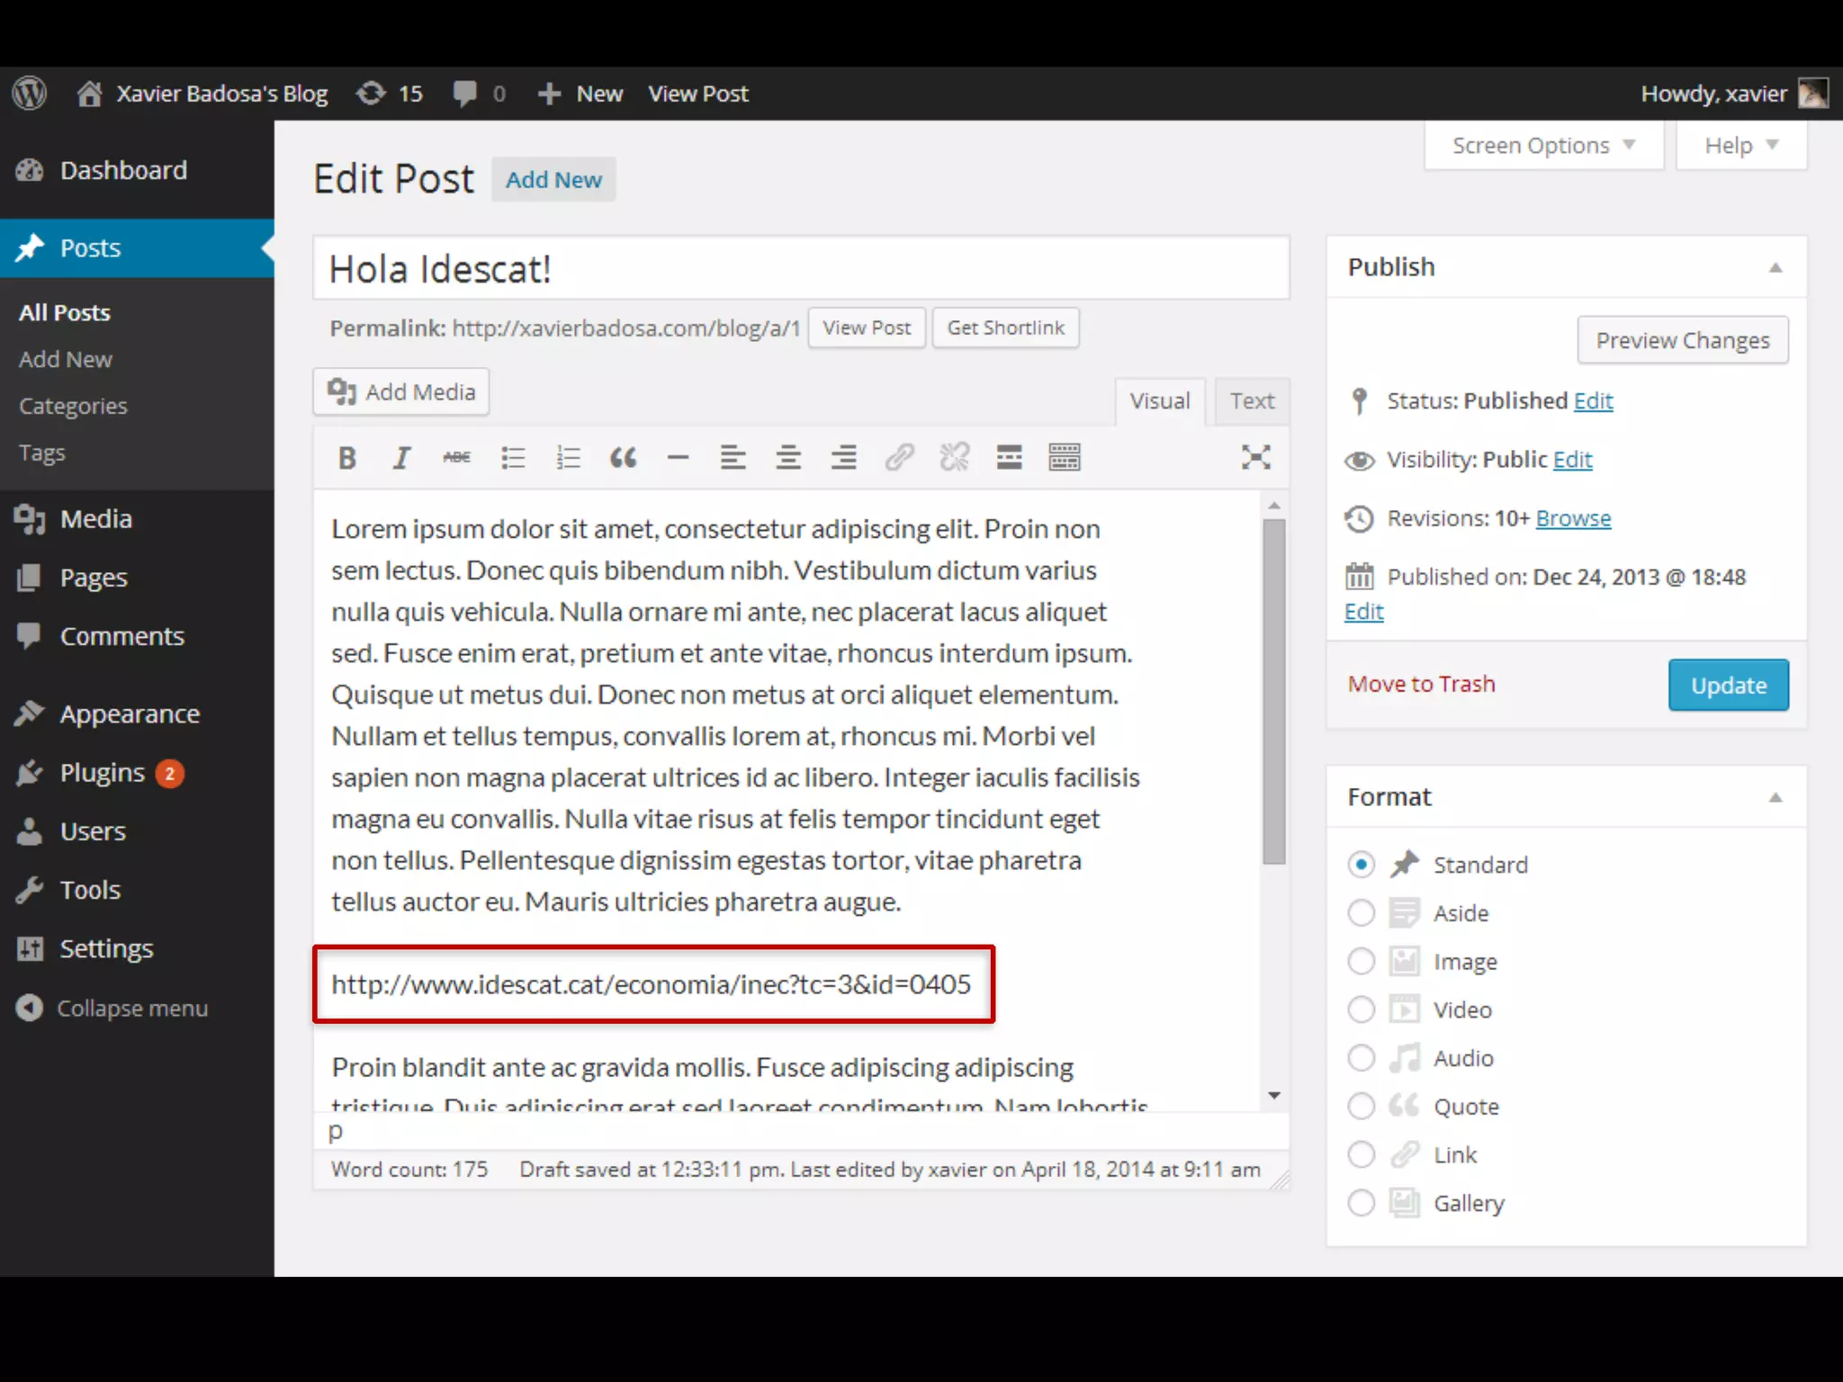Enter distraction-free fullscreen writing mode
Image resolution: width=1843 pixels, height=1382 pixels.
[x=1255, y=458]
